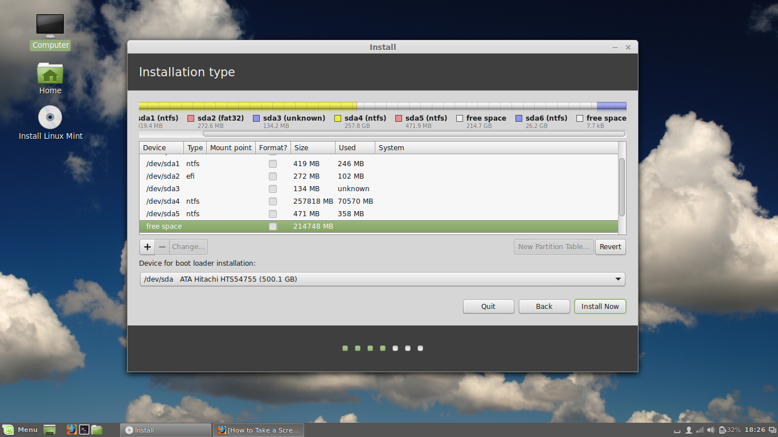This screenshot has width=778, height=437.
Task: Click the Revert button
Action: coord(610,247)
